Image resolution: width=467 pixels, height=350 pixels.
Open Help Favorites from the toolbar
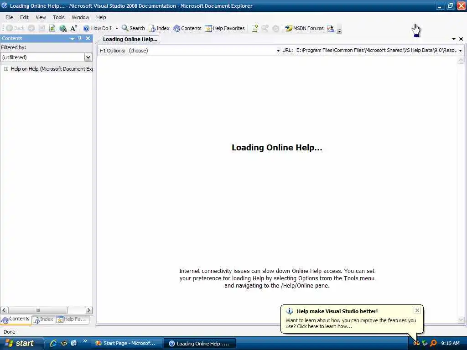pyautogui.click(x=225, y=28)
